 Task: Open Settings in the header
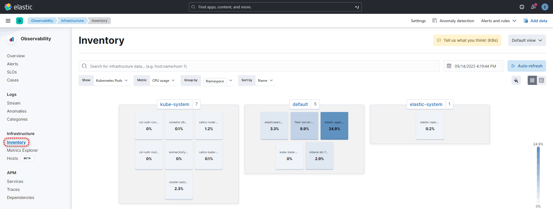point(418,21)
